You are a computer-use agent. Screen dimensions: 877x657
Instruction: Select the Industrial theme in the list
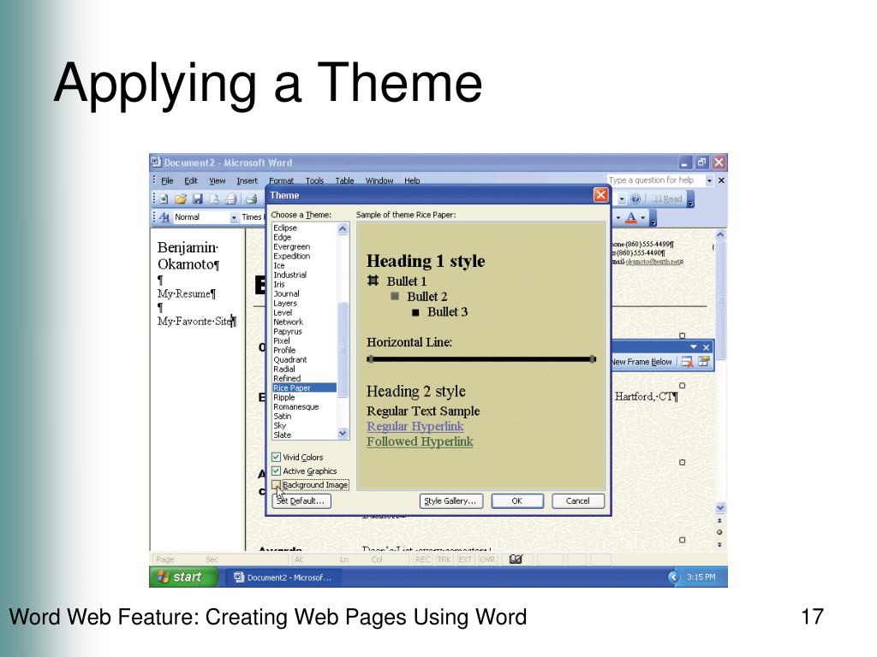[289, 275]
